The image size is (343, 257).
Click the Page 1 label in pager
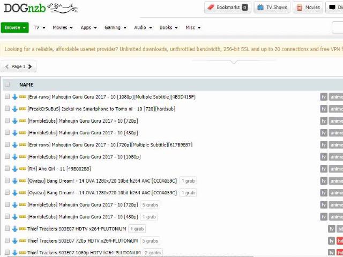(x=18, y=66)
